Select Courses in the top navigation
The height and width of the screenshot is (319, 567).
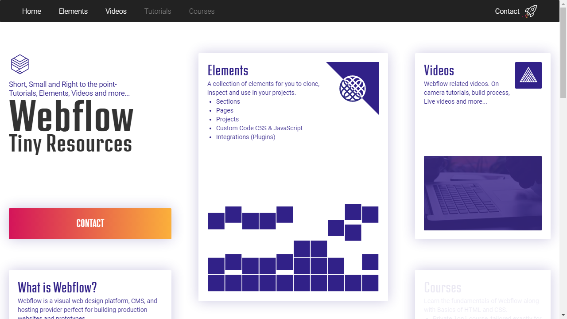coord(202,11)
